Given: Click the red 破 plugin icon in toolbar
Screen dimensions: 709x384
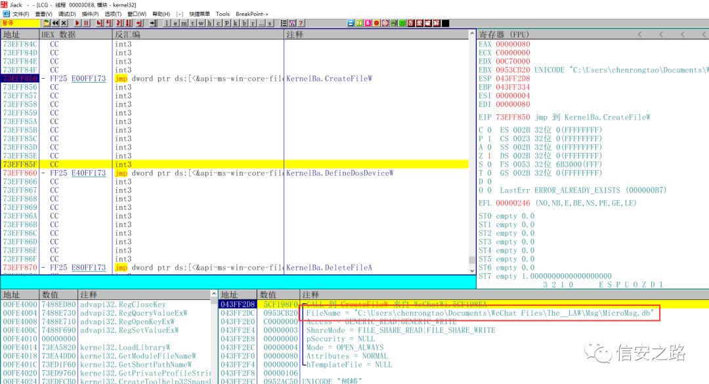Looking at the screenshot, I should [x=429, y=23].
